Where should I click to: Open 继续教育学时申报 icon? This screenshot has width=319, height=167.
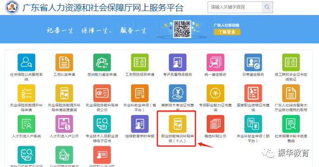pos(140,124)
